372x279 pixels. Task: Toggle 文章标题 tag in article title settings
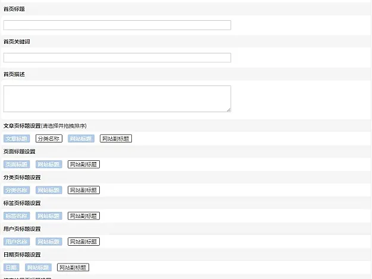16,138
